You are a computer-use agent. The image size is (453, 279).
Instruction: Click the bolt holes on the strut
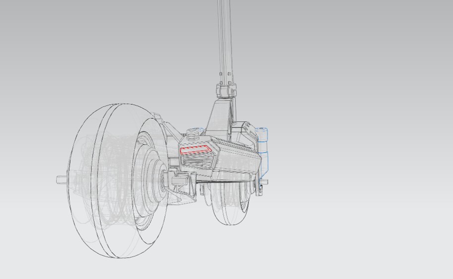click(x=226, y=78)
